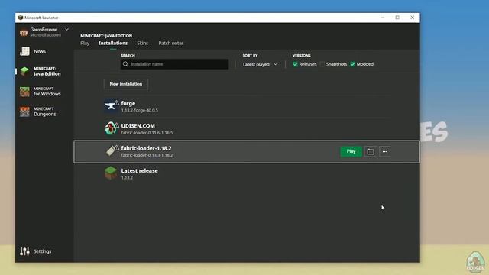Play the fabric-loader-1.18.2 installation

(351, 151)
